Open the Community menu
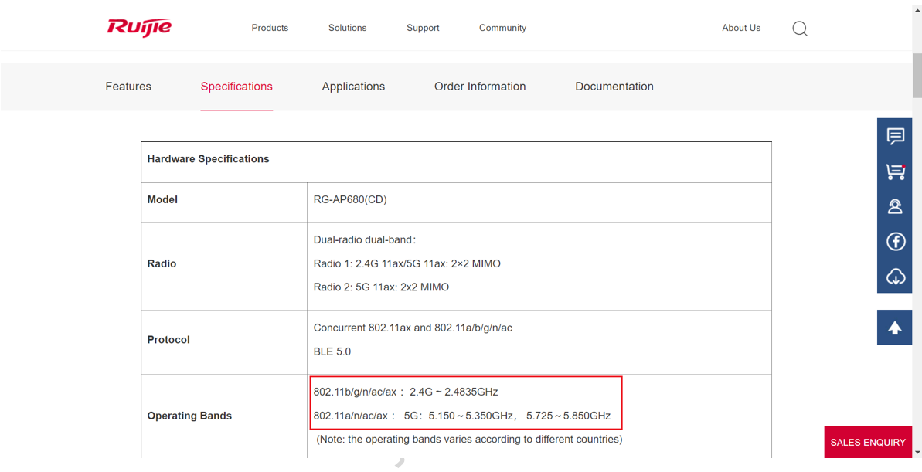922x472 pixels. pyautogui.click(x=502, y=28)
